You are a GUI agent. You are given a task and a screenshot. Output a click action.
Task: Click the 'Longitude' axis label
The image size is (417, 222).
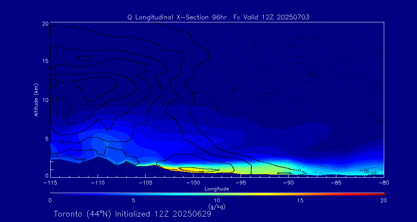[217, 189]
